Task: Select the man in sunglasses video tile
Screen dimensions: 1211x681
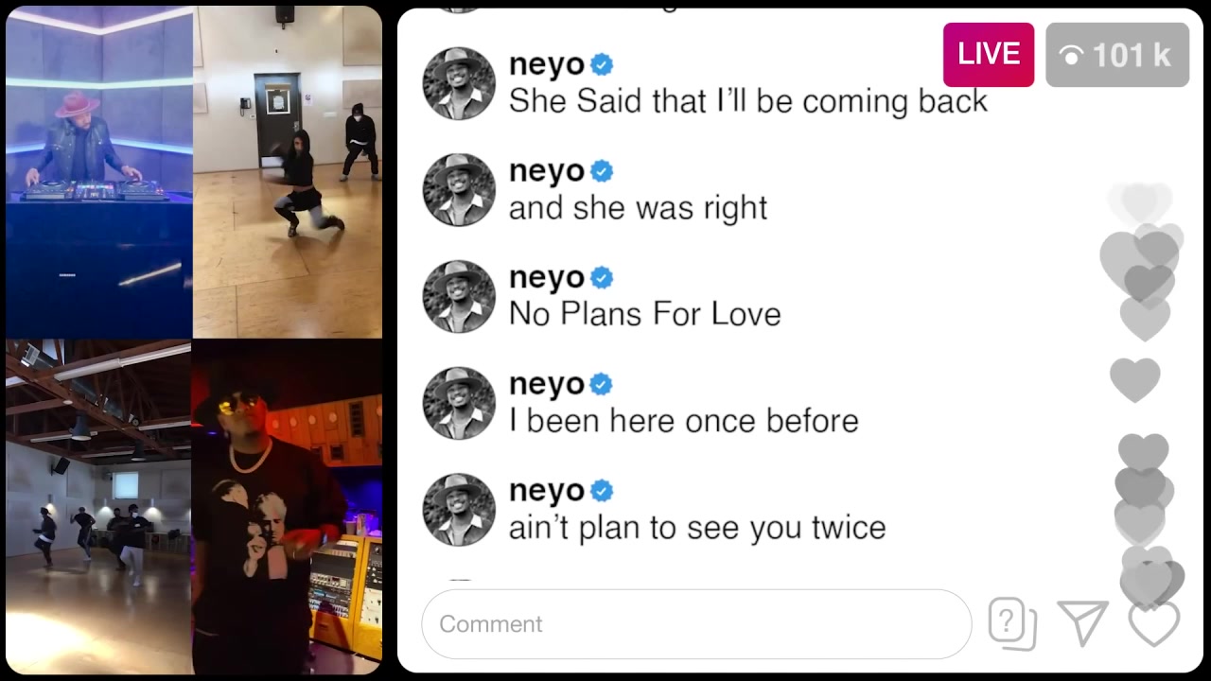Action: tap(287, 507)
